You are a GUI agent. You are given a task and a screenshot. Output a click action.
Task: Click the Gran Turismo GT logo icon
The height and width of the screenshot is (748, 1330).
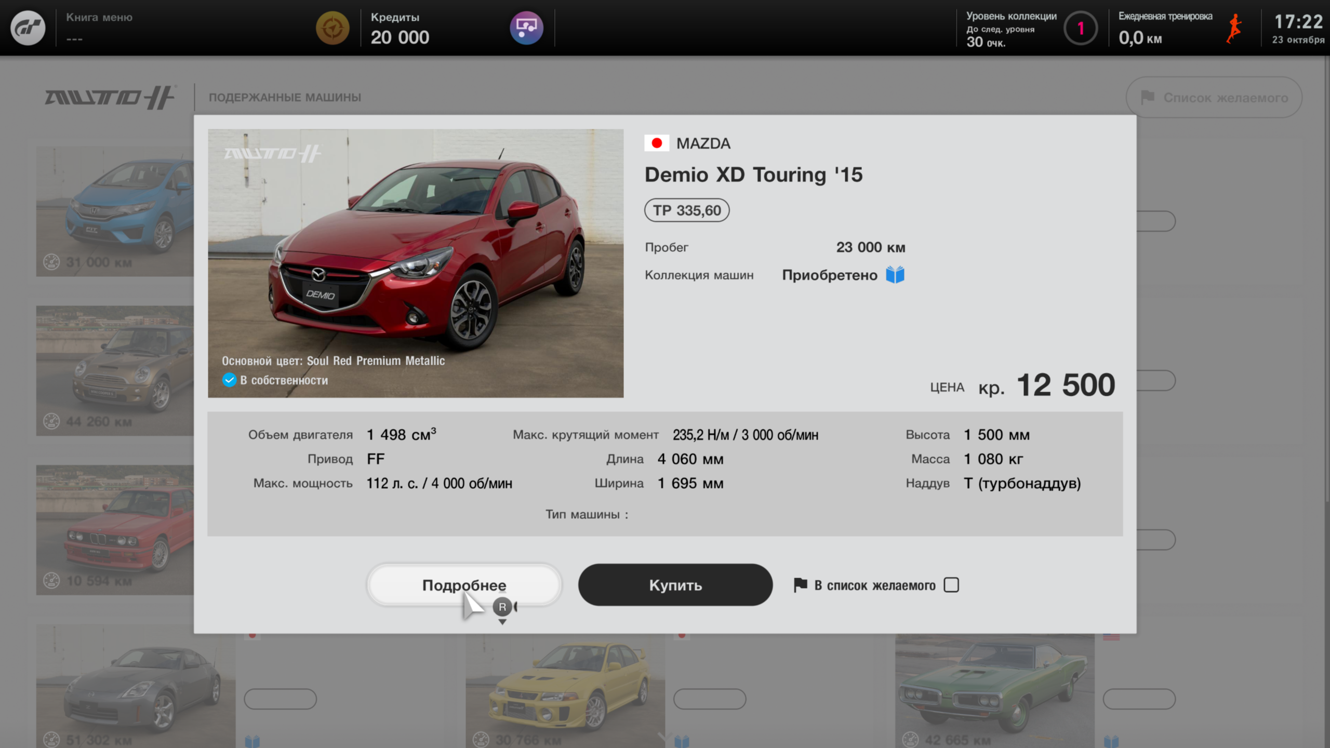(x=28, y=28)
